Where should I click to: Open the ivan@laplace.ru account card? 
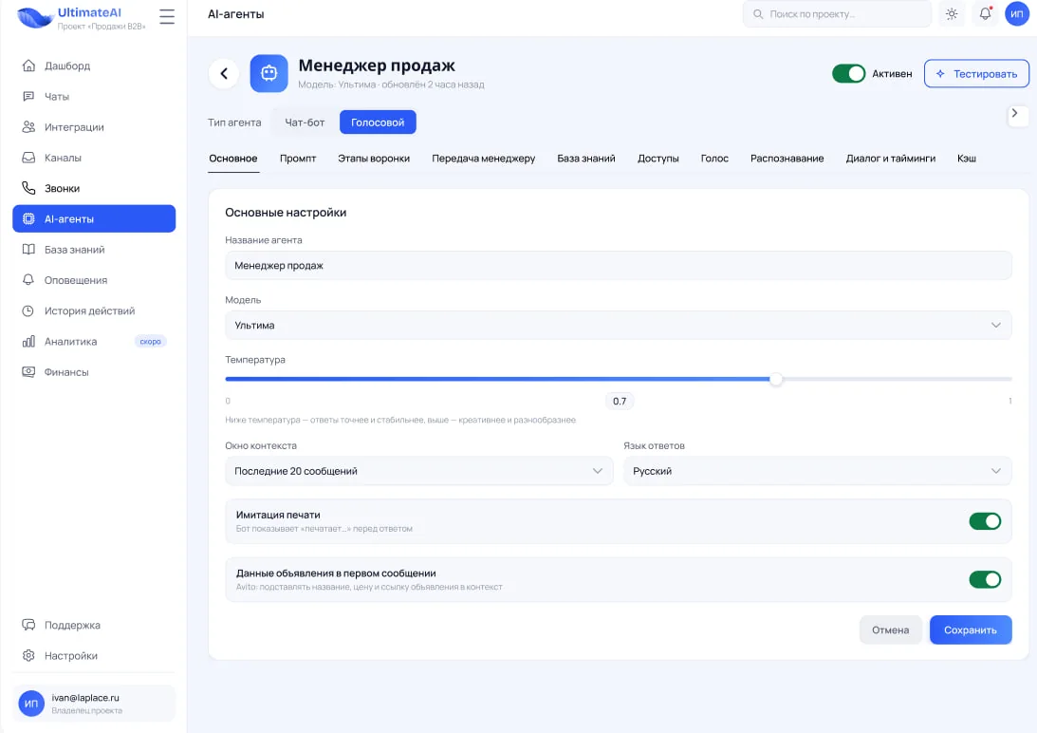coord(94,704)
